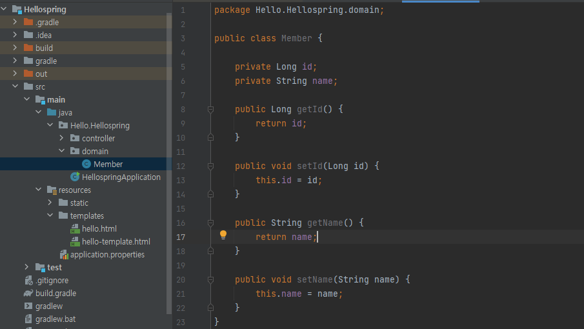This screenshot has width=584, height=329.
Task: Click the project tree vertical scrollbar
Action: 169,164
